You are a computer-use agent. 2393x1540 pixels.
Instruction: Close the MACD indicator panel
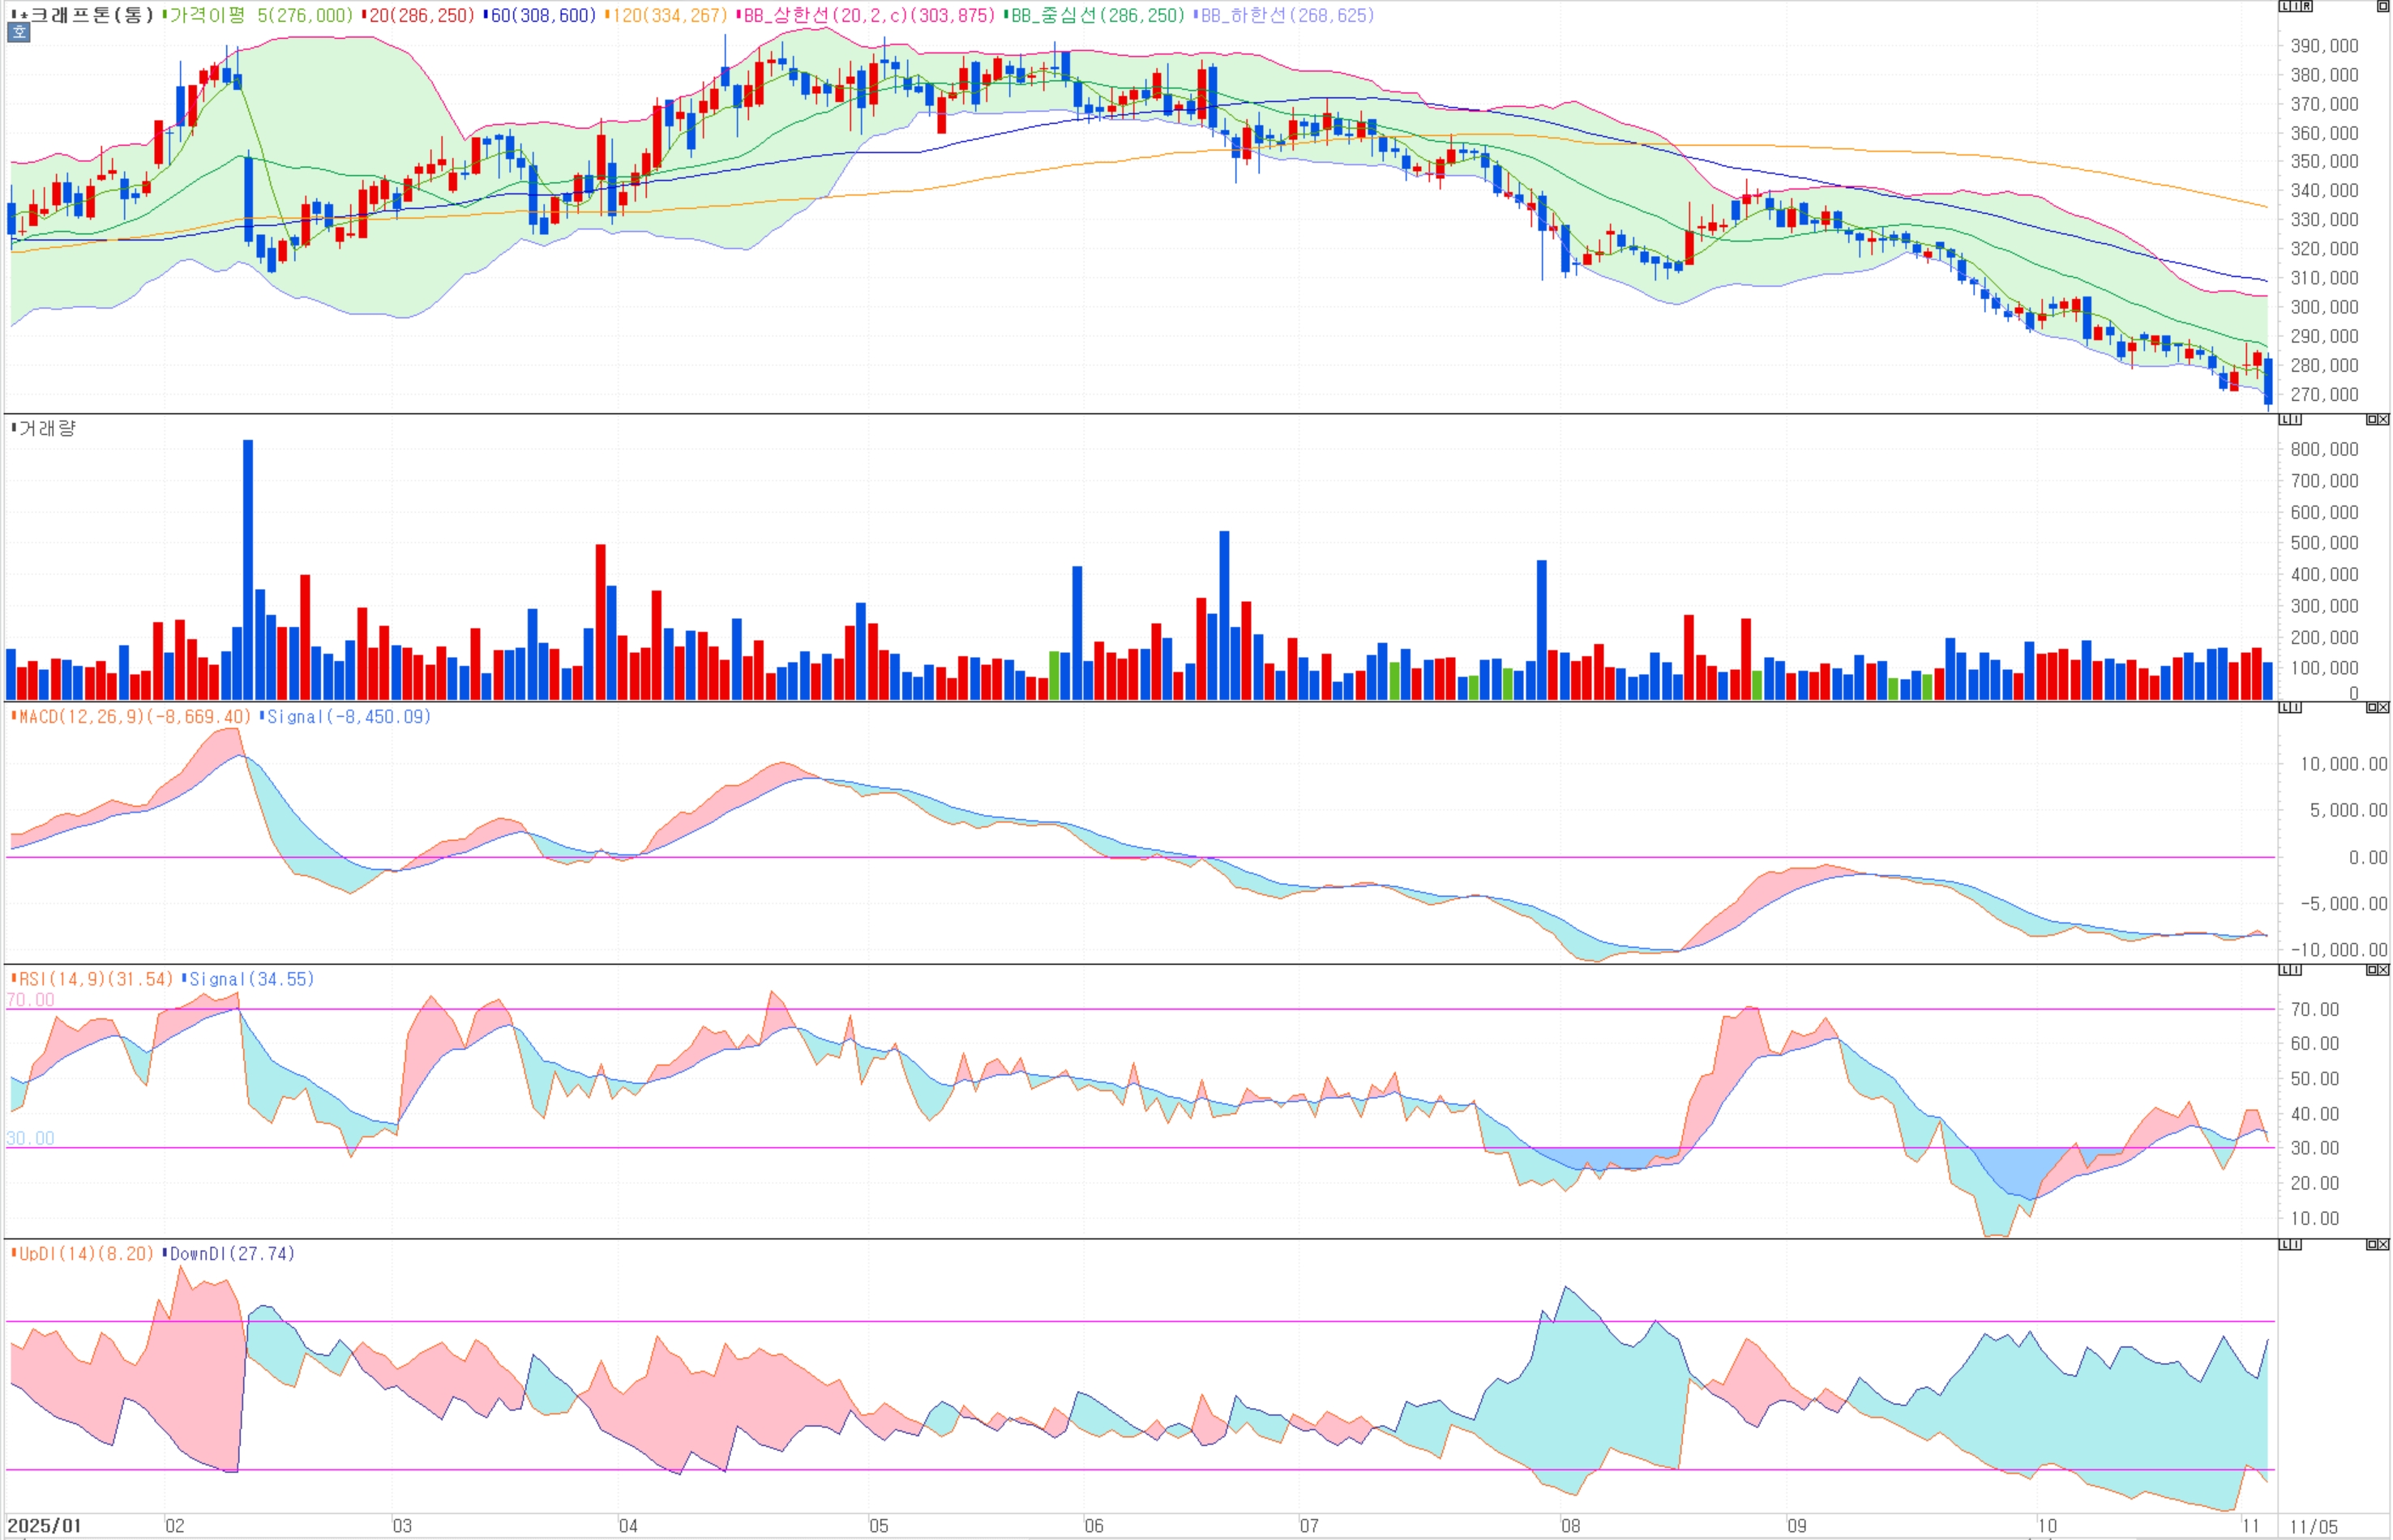(2384, 708)
